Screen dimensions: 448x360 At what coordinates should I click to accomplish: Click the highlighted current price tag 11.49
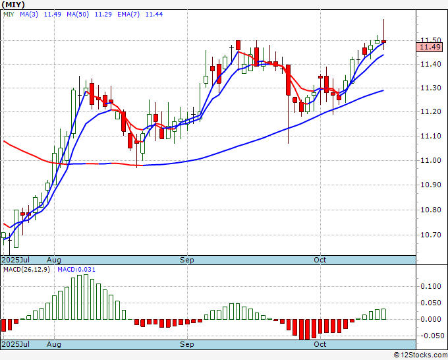point(430,47)
